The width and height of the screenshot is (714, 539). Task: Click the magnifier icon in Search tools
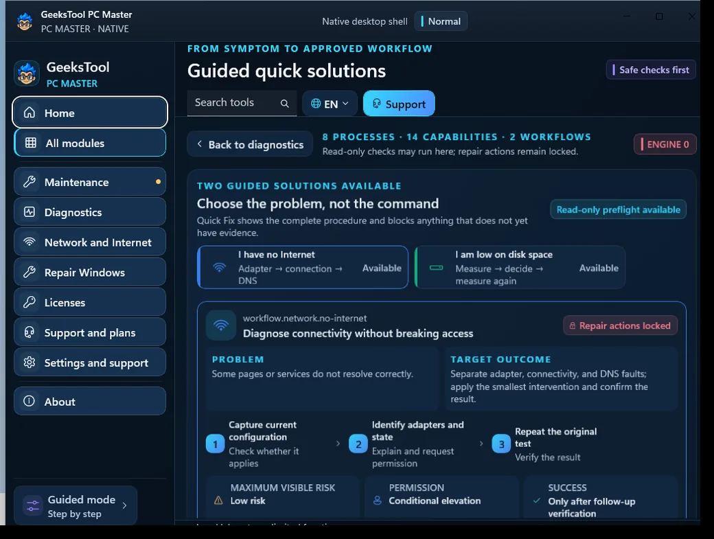pos(285,104)
